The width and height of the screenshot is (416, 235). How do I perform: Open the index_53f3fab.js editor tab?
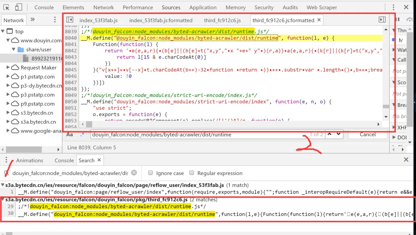(x=99, y=20)
